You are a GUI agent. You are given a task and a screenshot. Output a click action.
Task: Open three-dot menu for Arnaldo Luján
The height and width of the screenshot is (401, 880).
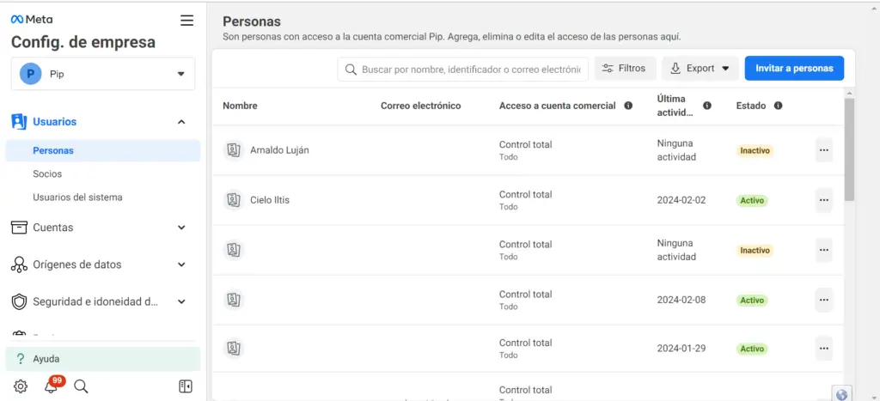pos(823,150)
